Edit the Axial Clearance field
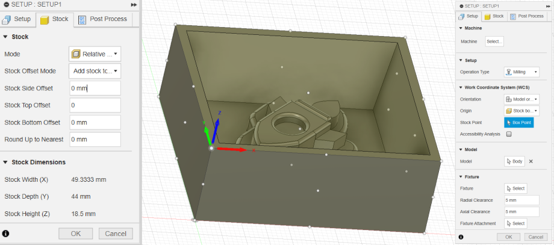The width and height of the screenshot is (554, 245). point(521,212)
